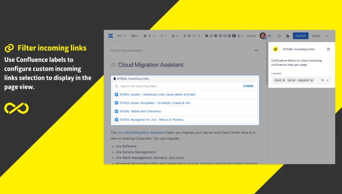
Task: Click the Saved status text
Action: coord(251,36)
